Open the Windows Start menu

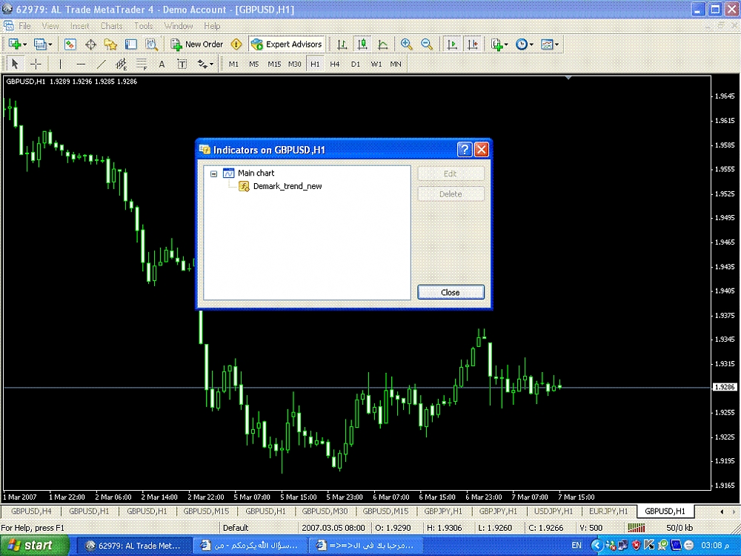pyautogui.click(x=30, y=545)
